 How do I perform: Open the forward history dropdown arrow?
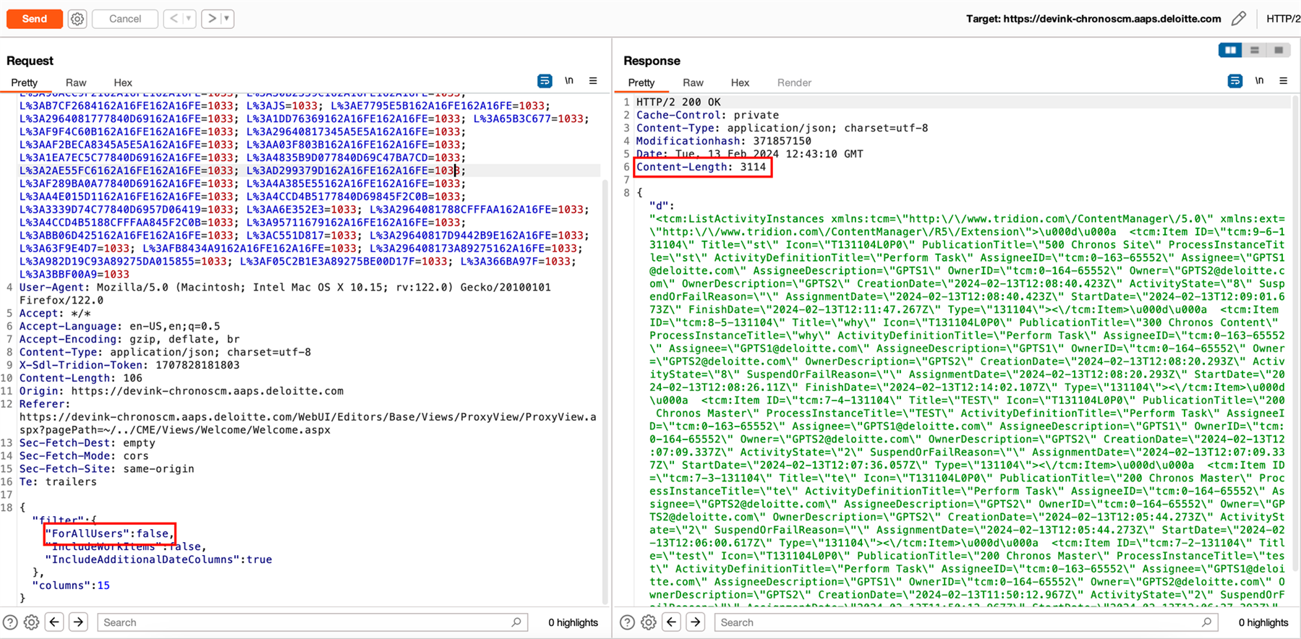(227, 19)
